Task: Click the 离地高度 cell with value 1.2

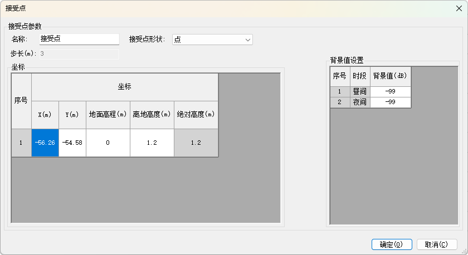Action: pyautogui.click(x=152, y=143)
